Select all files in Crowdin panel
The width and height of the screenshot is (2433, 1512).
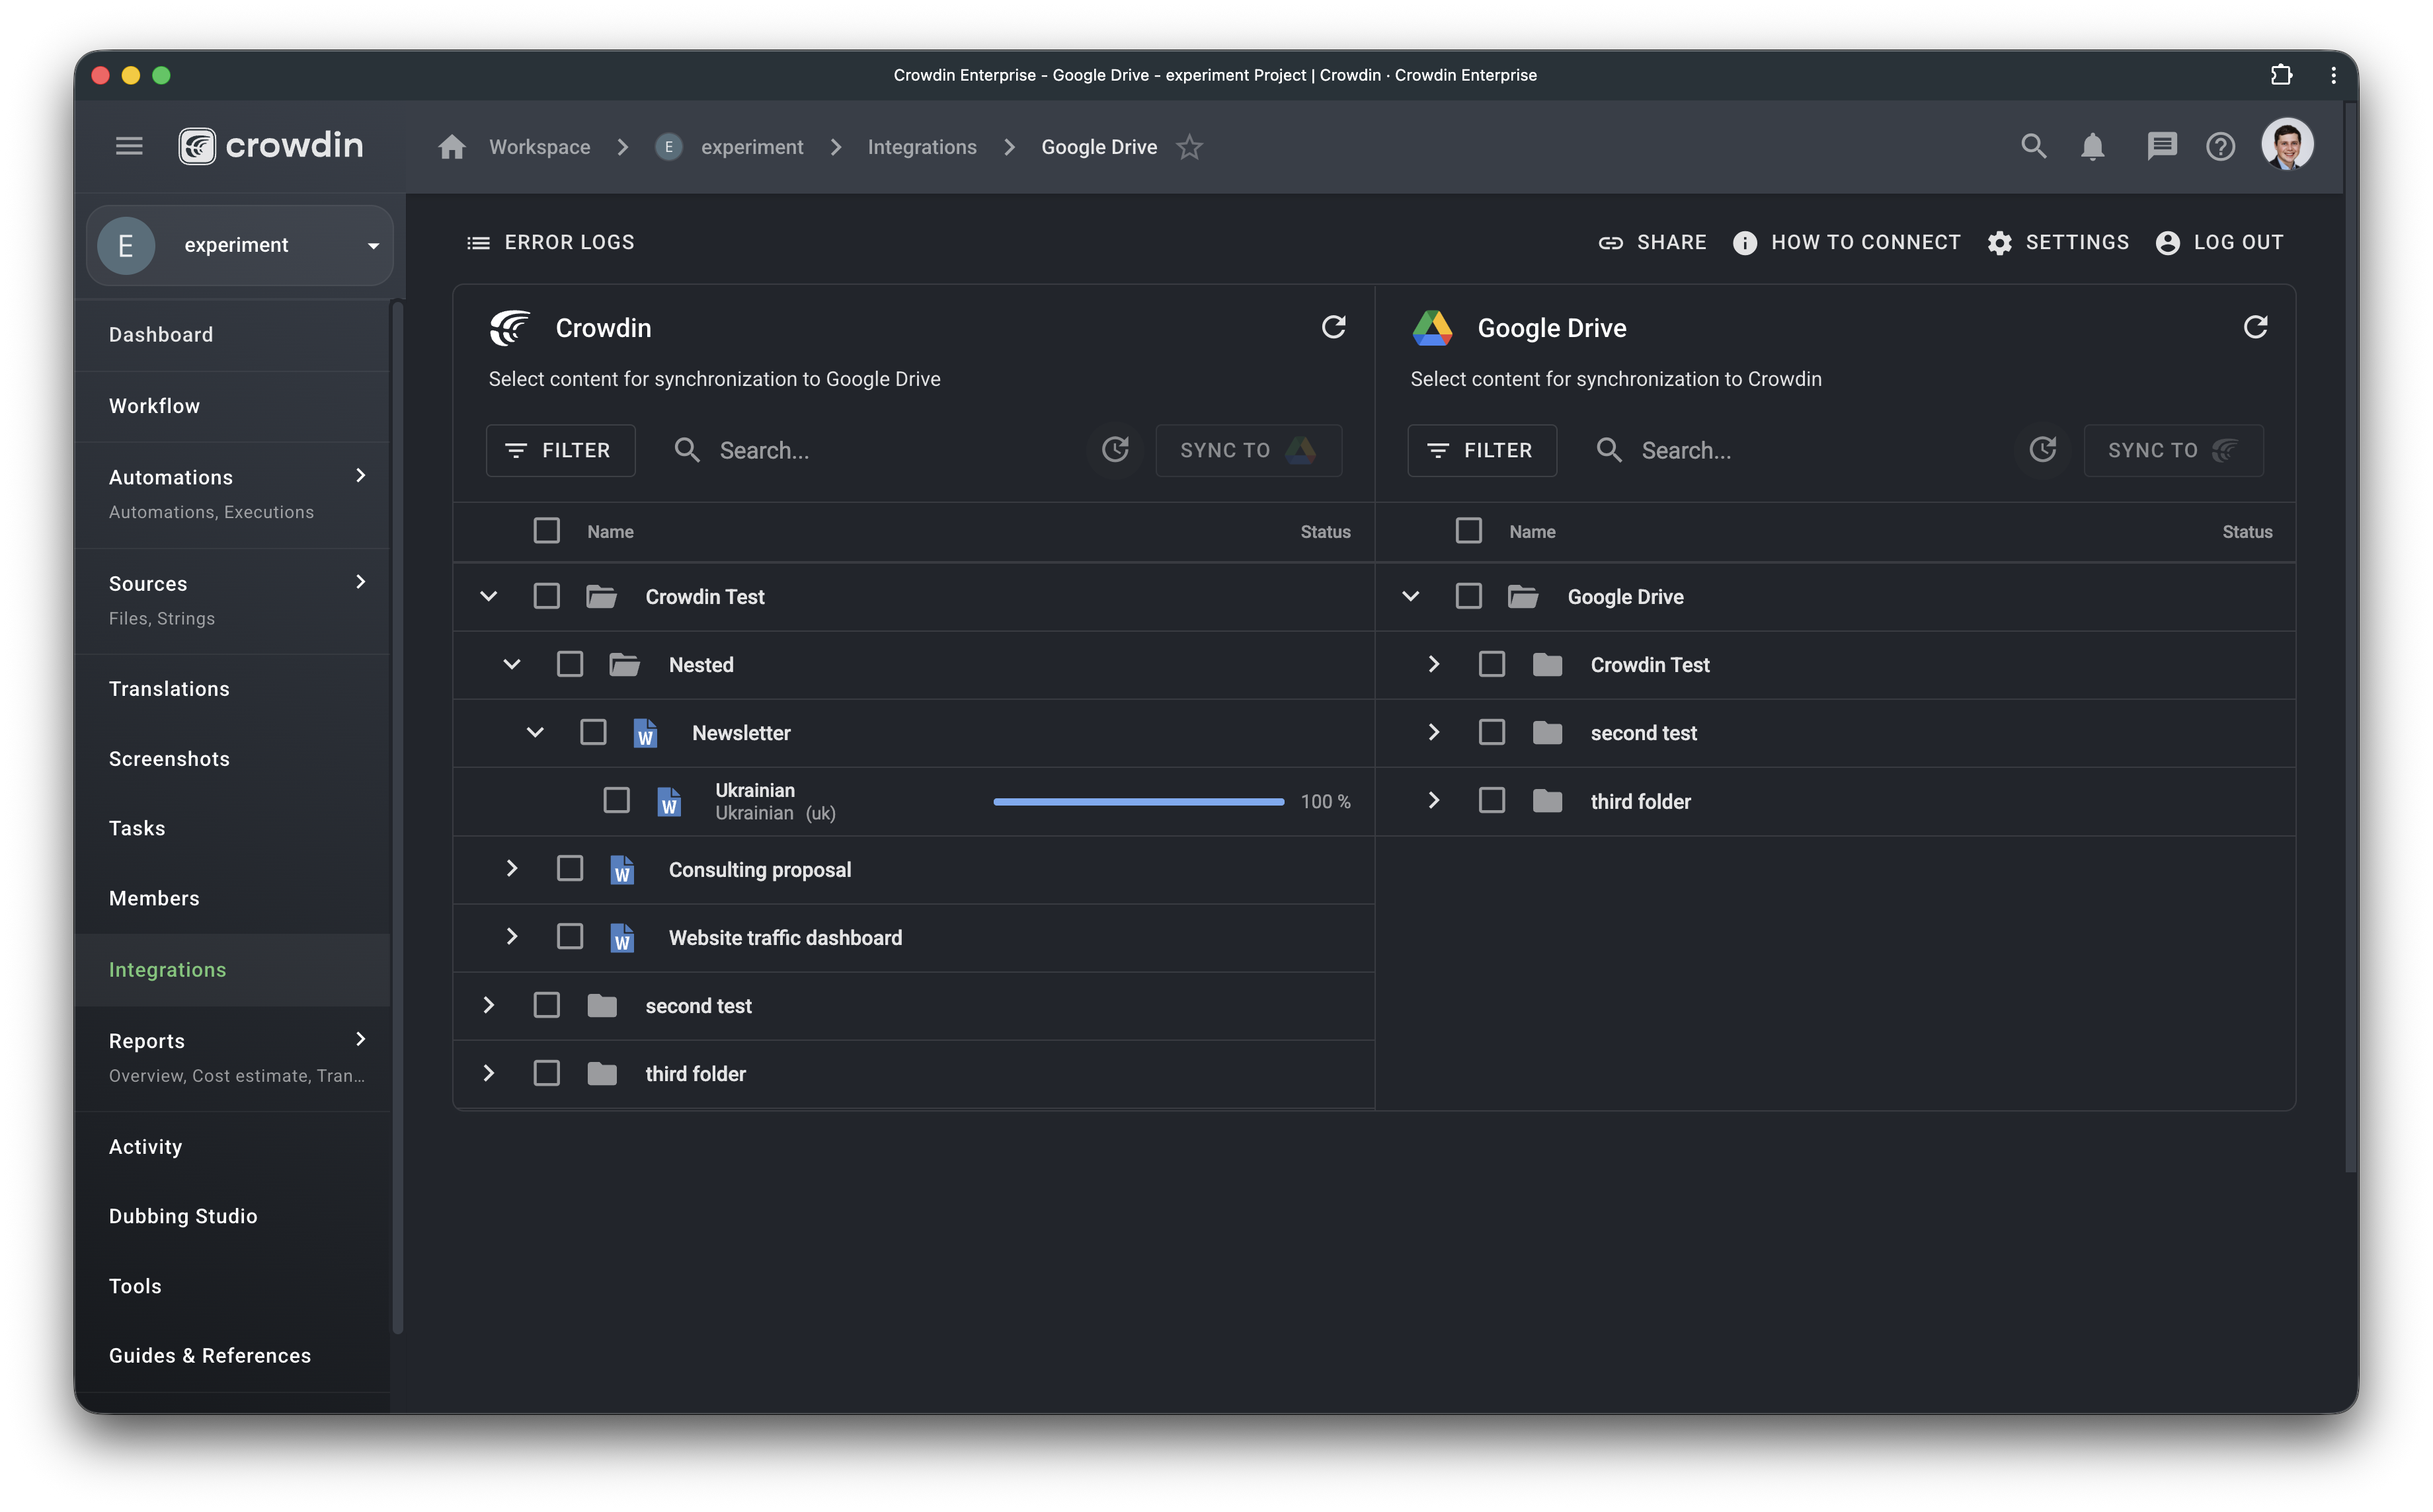pyautogui.click(x=546, y=530)
